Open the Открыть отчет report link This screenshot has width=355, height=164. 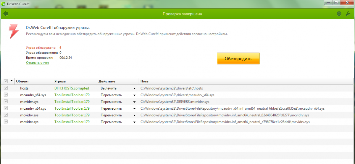pyautogui.click(x=38, y=63)
